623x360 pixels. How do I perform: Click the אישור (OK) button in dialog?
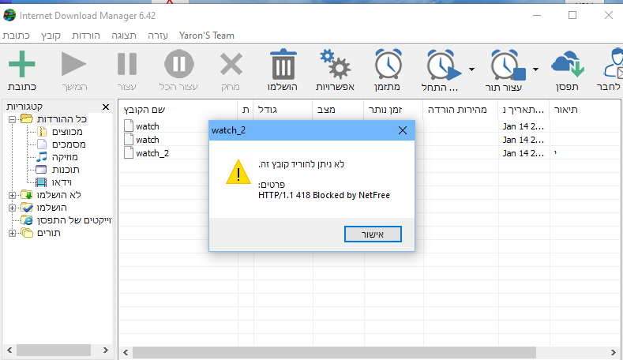373,234
